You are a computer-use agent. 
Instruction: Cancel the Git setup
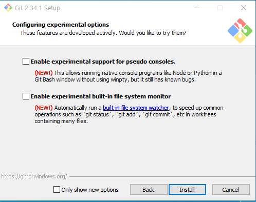click(231, 190)
